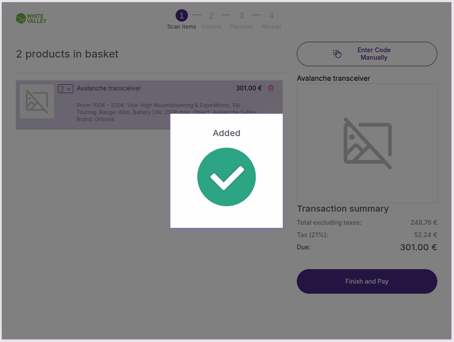This screenshot has height=342, width=454.
Task: Open the 2 × quantity selector
Action: click(65, 89)
